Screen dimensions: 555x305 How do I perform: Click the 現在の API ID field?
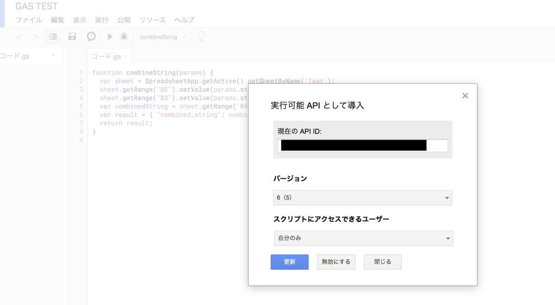tap(363, 145)
